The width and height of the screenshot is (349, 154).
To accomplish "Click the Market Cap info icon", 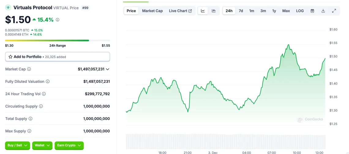I will tap(29, 69).
